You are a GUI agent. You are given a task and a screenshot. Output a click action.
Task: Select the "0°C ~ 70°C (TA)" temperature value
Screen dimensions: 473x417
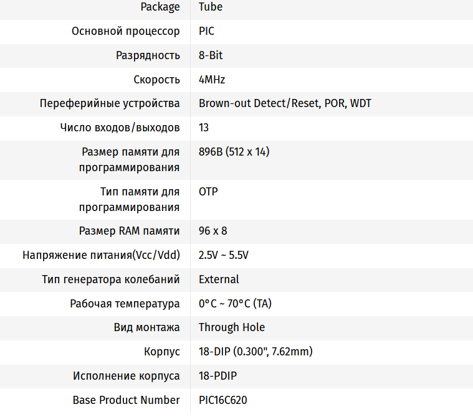[x=235, y=304]
